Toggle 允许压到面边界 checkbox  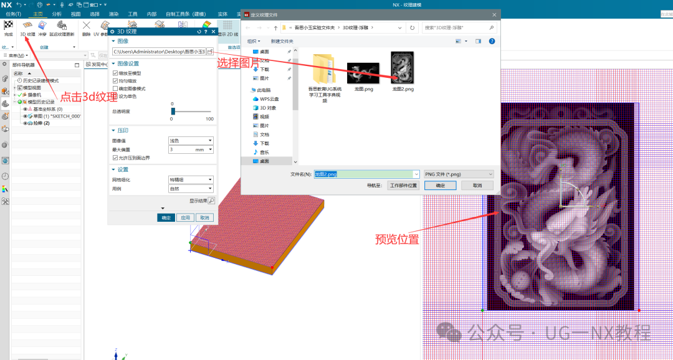pos(115,158)
